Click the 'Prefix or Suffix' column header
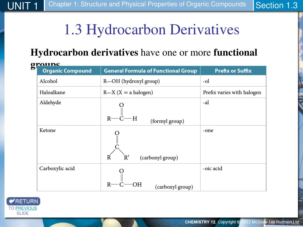303x227 pixels. pyautogui.click(x=233, y=71)
